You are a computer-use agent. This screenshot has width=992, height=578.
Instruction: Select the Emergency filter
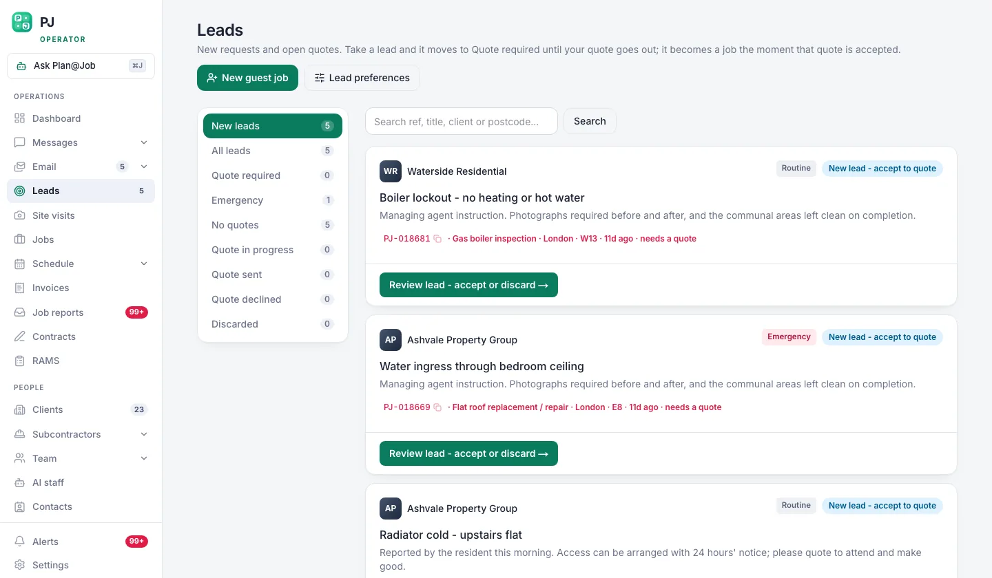[273, 200]
